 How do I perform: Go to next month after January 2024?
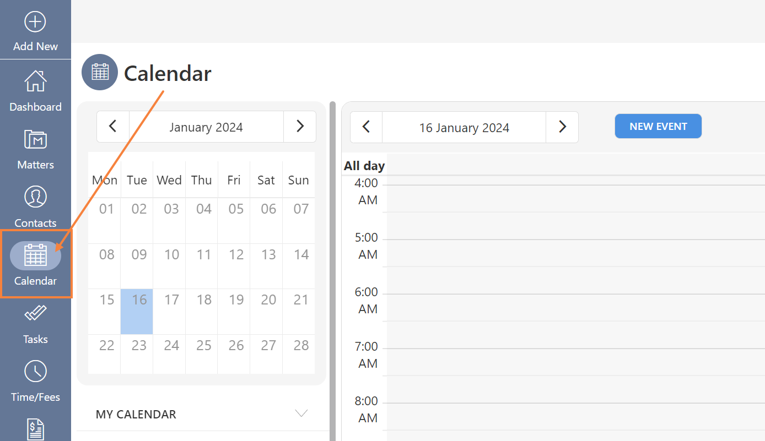pos(300,127)
